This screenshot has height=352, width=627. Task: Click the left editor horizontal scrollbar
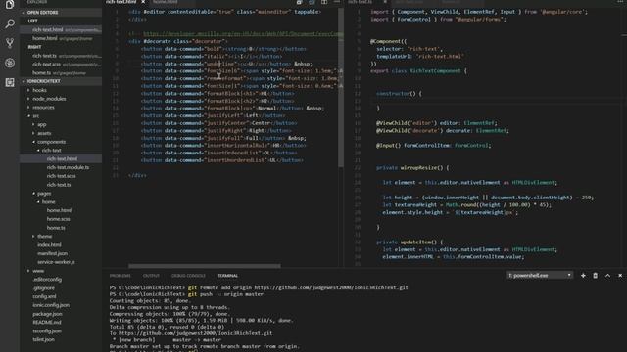click(x=205, y=266)
